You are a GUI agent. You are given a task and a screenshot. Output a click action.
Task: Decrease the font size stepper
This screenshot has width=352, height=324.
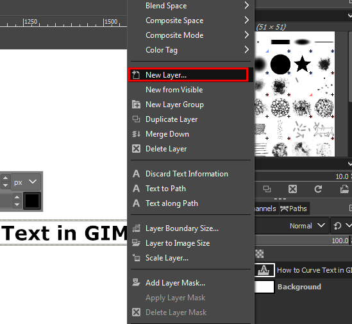click(x=5, y=185)
